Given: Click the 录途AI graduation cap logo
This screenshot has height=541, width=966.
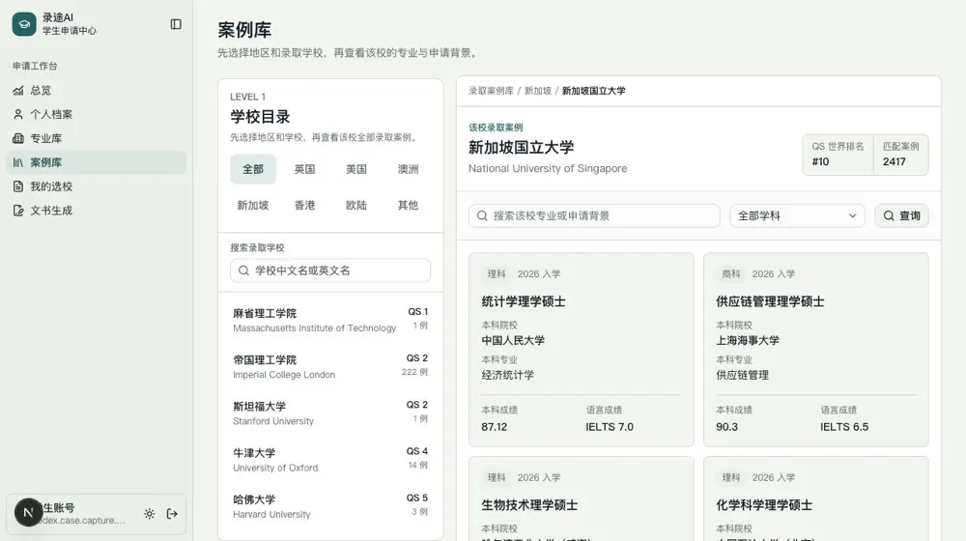Looking at the screenshot, I should [x=24, y=24].
